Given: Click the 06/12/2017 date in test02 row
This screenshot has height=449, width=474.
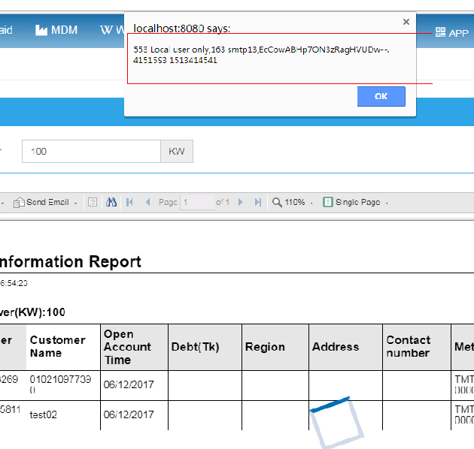Looking at the screenshot, I should pos(129,414).
